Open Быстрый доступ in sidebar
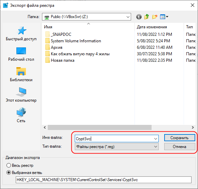This screenshot has height=189, width=198. [x=21, y=34]
